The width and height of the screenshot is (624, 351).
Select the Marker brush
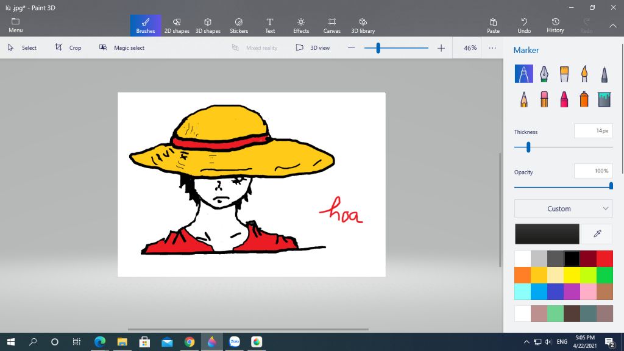(523, 74)
